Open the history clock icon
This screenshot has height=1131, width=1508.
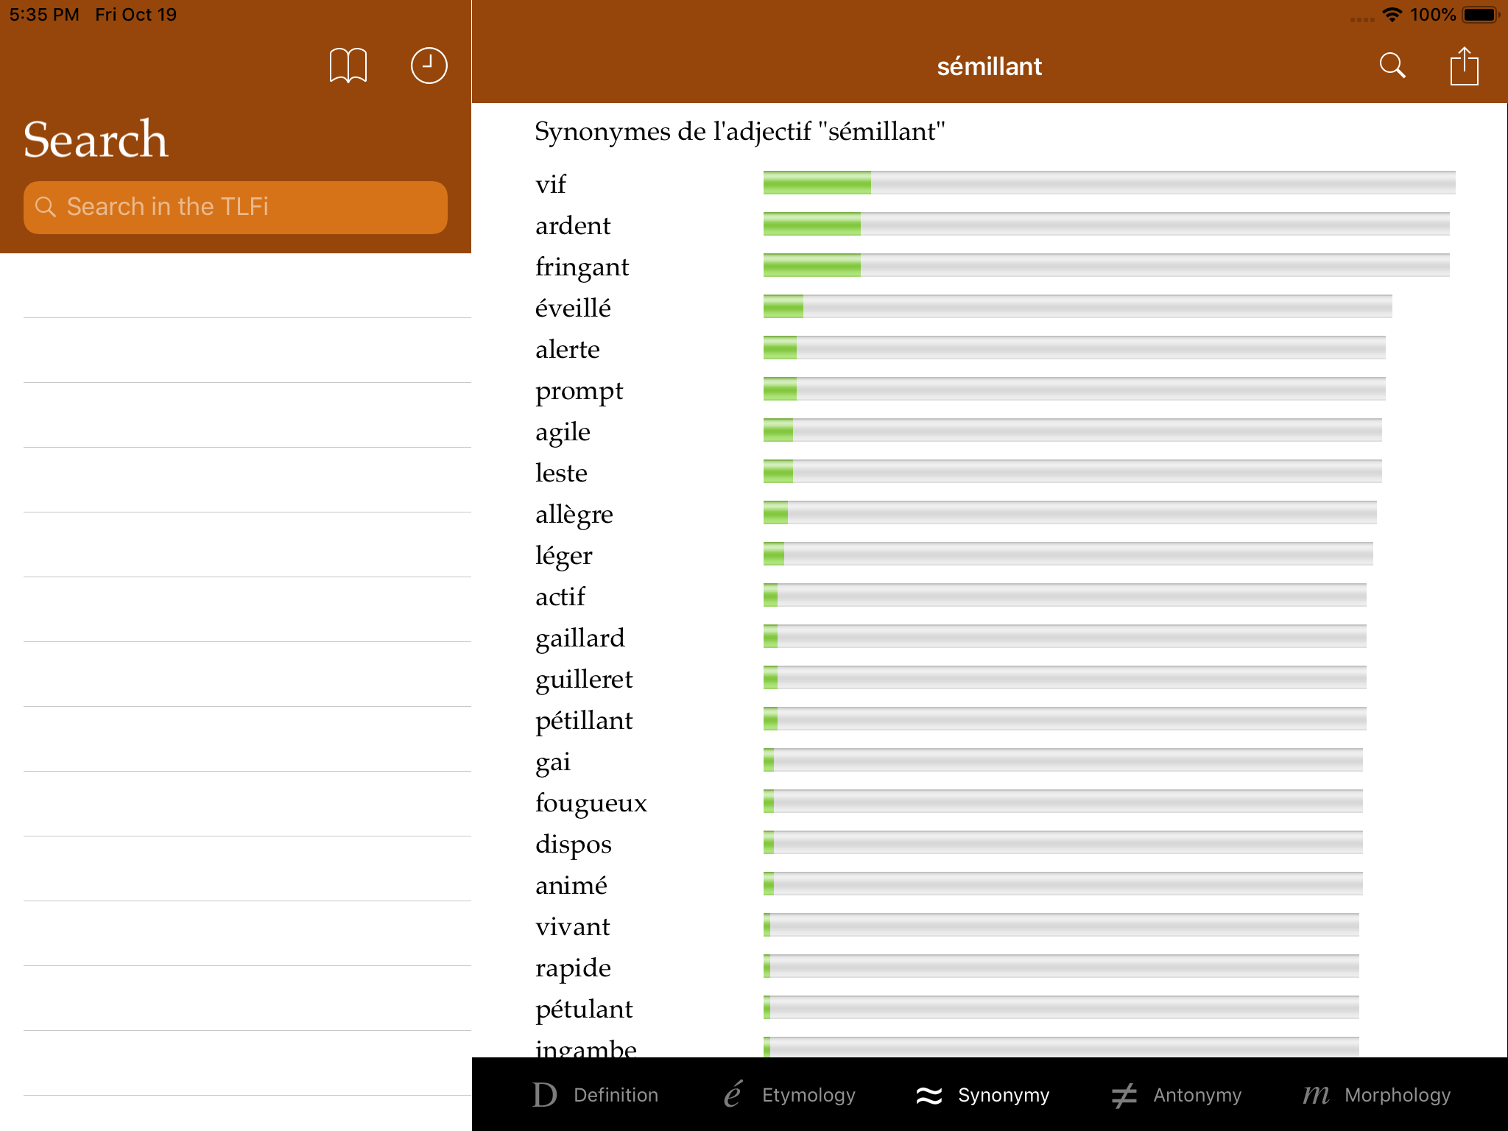429,66
